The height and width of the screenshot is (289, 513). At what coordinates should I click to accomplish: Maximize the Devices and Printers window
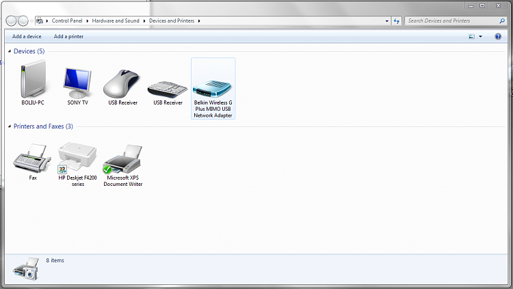pyautogui.click(x=482, y=5)
